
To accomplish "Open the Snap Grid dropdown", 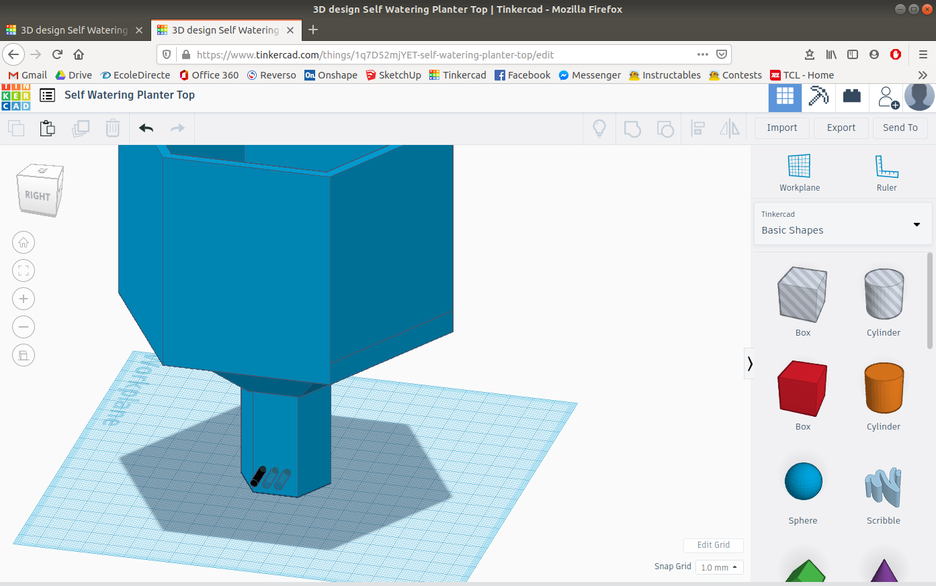I will pyautogui.click(x=719, y=567).
